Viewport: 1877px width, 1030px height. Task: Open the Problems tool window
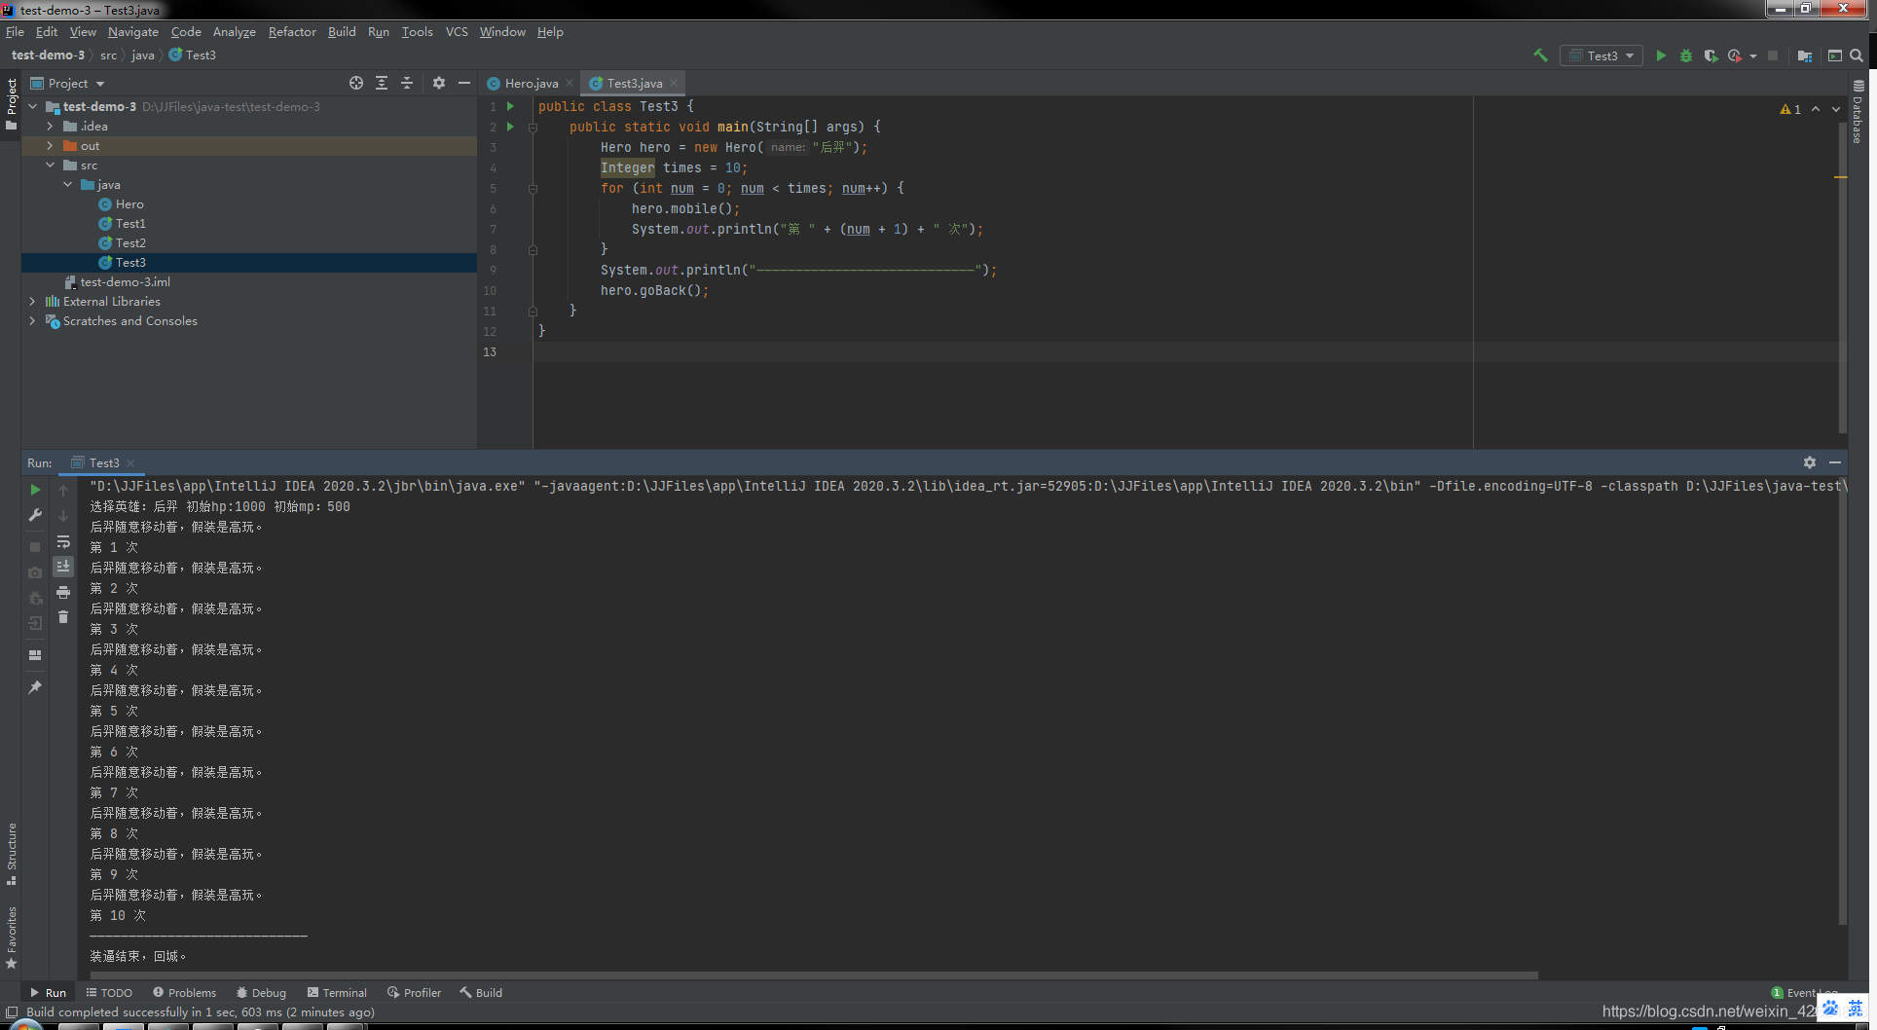(x=185, y=993)
